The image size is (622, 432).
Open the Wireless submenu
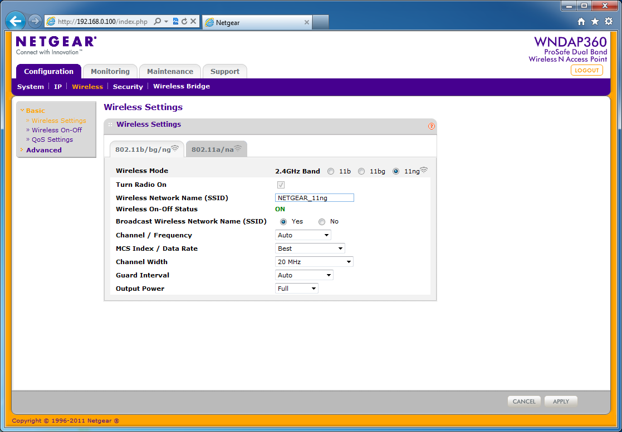pos(87,87)
